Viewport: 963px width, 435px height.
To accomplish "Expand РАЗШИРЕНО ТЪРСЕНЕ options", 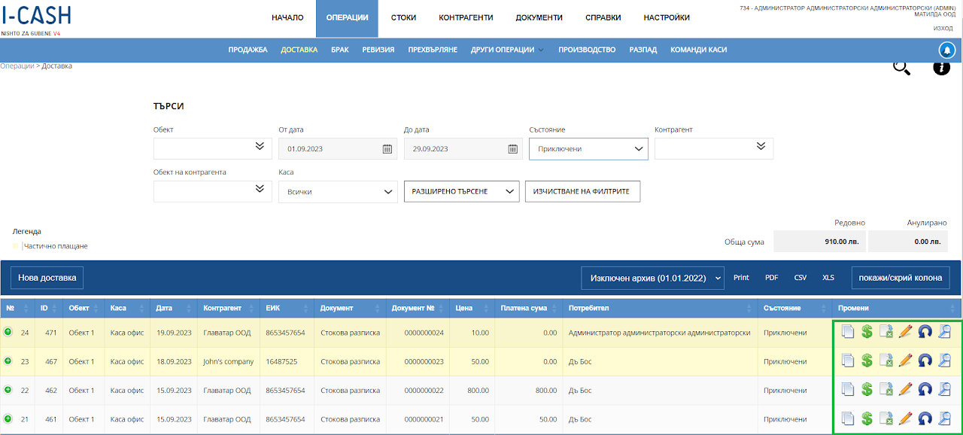I will coord(462,192).
